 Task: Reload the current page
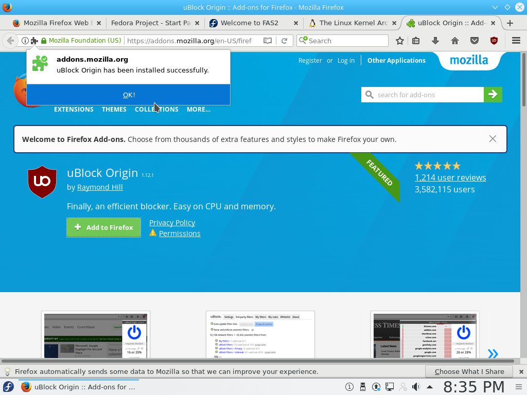pos(284,41)
